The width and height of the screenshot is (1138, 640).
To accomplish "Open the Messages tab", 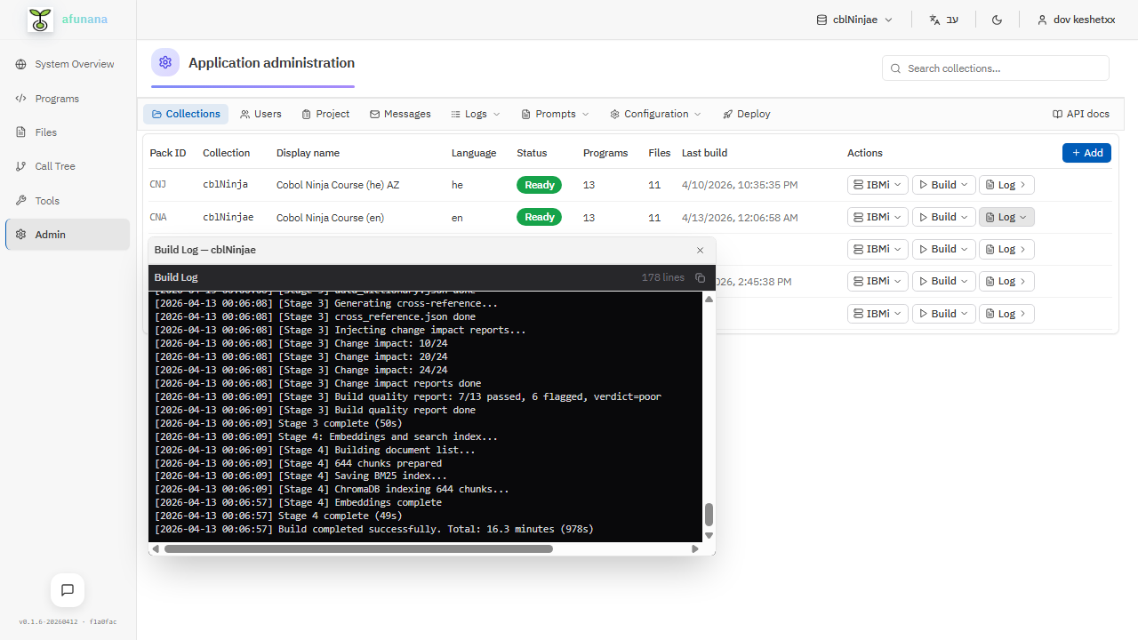I will [x=400, y=114].
